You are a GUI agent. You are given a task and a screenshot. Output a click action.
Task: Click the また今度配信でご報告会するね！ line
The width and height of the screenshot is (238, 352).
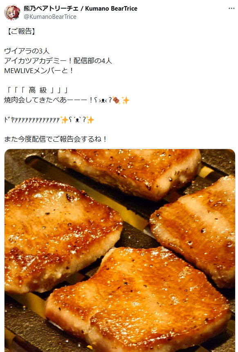pyautogui.click(x=55, y=139)
